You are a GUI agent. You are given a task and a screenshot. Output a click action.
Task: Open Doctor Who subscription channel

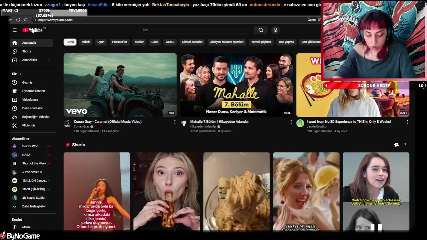point(31,146)
